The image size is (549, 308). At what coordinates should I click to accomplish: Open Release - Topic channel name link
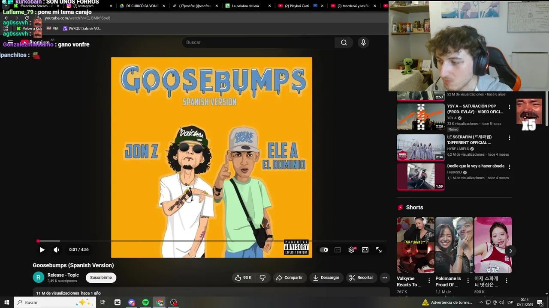click(x=63, y=275)
